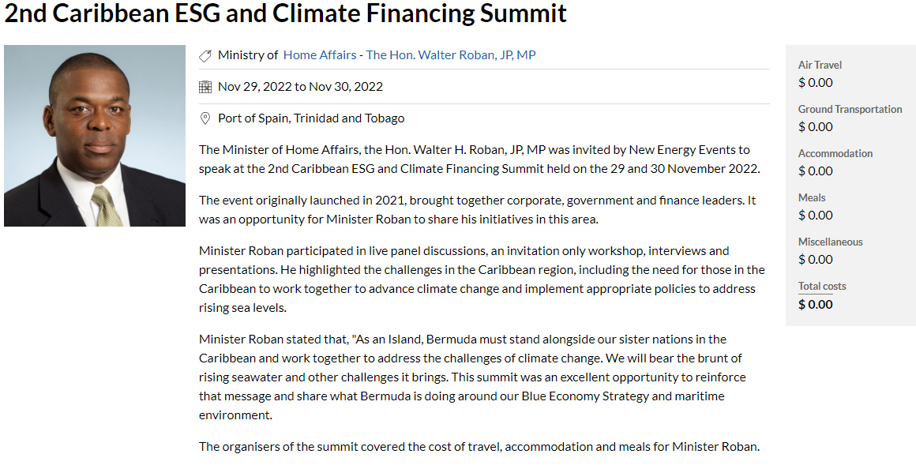Click the Nov 29, 2022 date range
This screenshot has height=469, width=916.
[300, 87]
